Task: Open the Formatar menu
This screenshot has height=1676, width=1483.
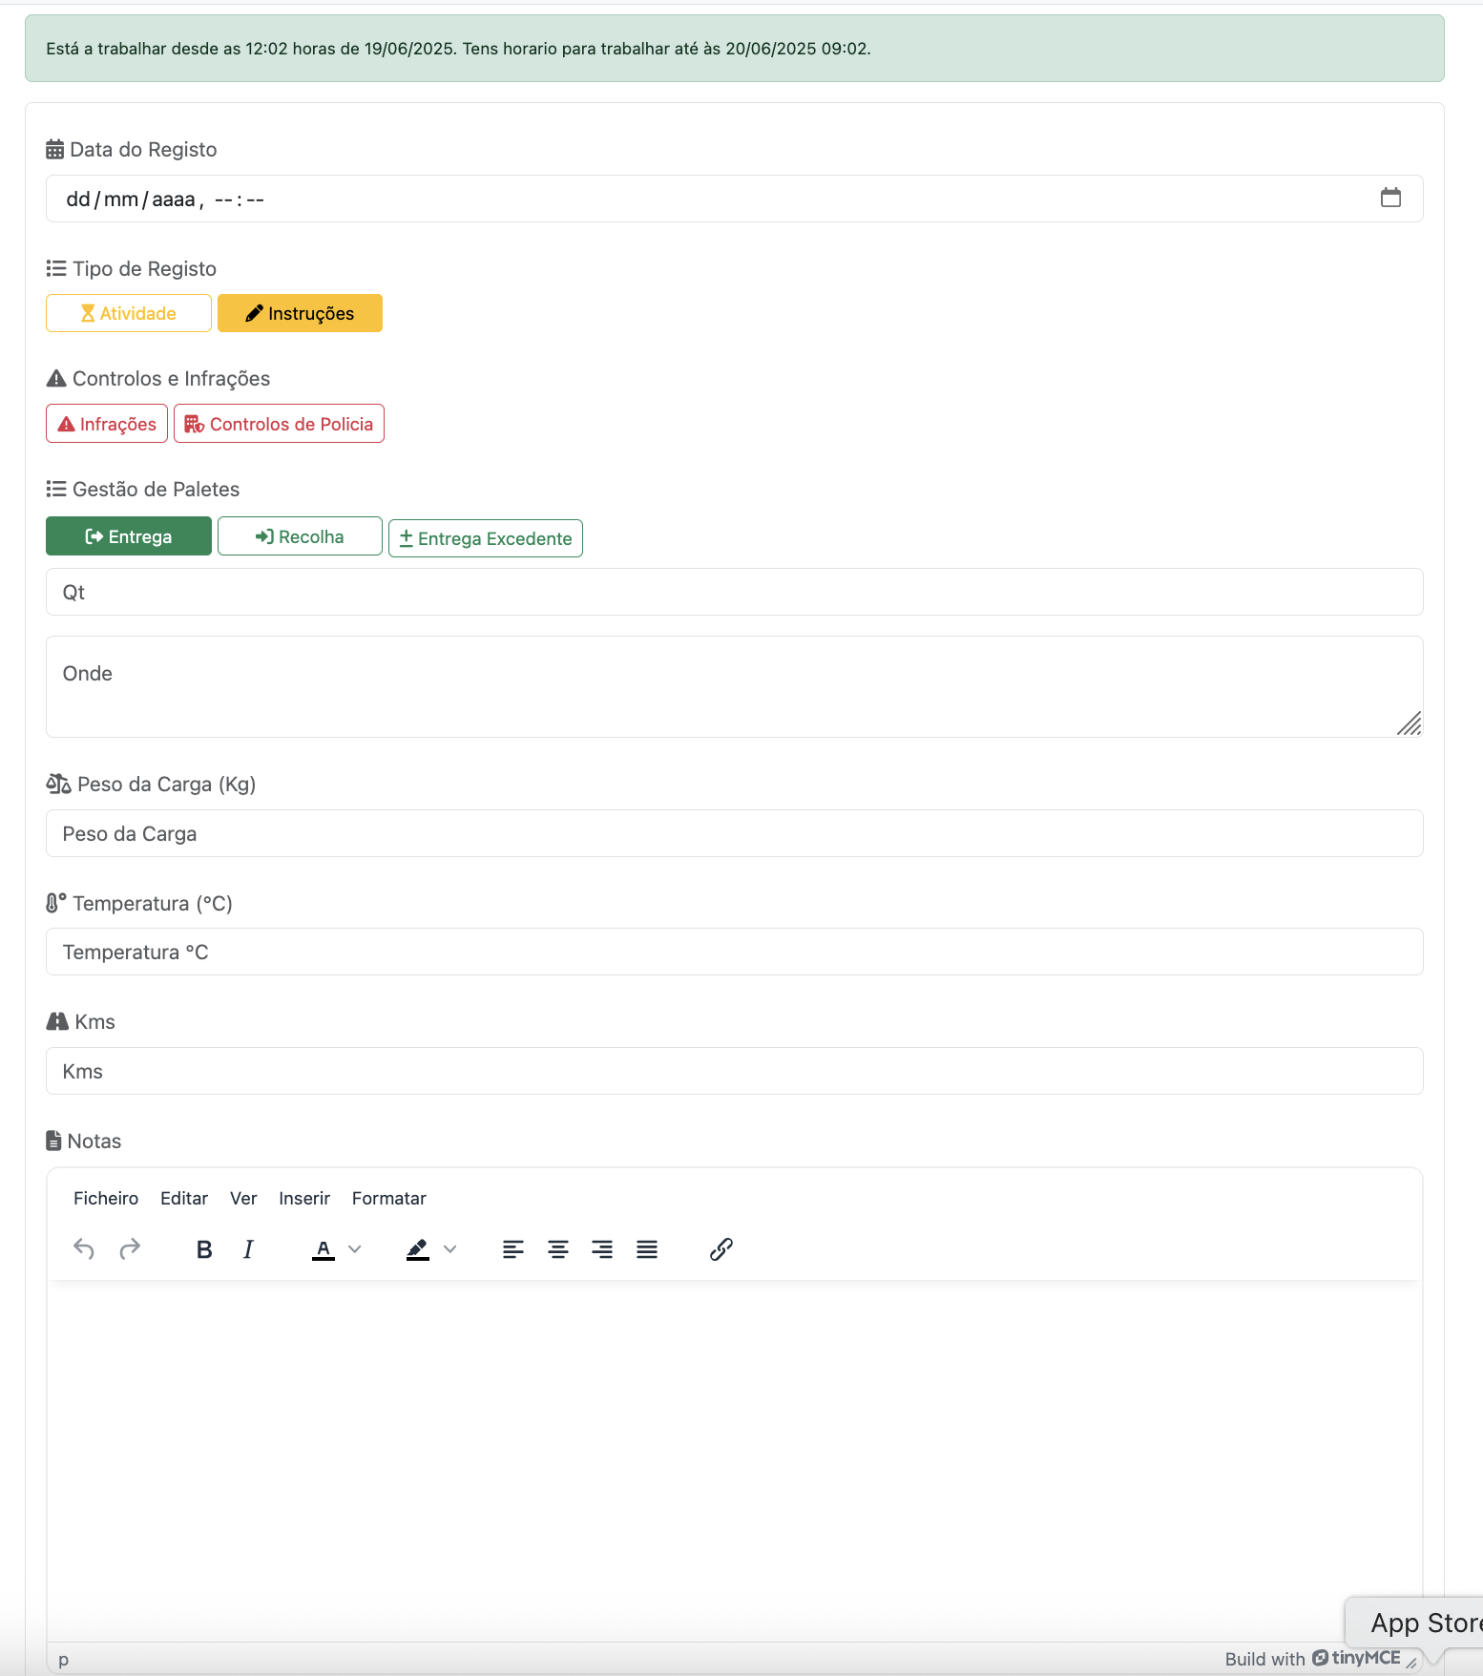Action: 388,1198
